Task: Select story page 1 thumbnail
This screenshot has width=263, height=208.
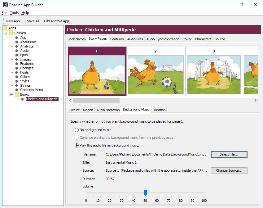Action: (x=97, y=71)
